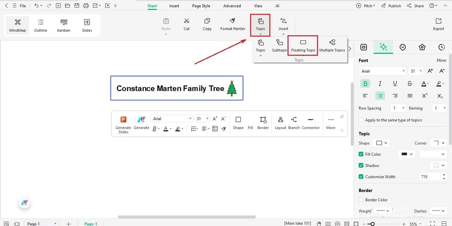Open Connector option in floating toolbar
The image size is (452, 226).
tap(311, 123)
